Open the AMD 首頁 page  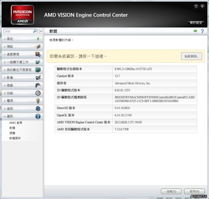coord(16,123)
